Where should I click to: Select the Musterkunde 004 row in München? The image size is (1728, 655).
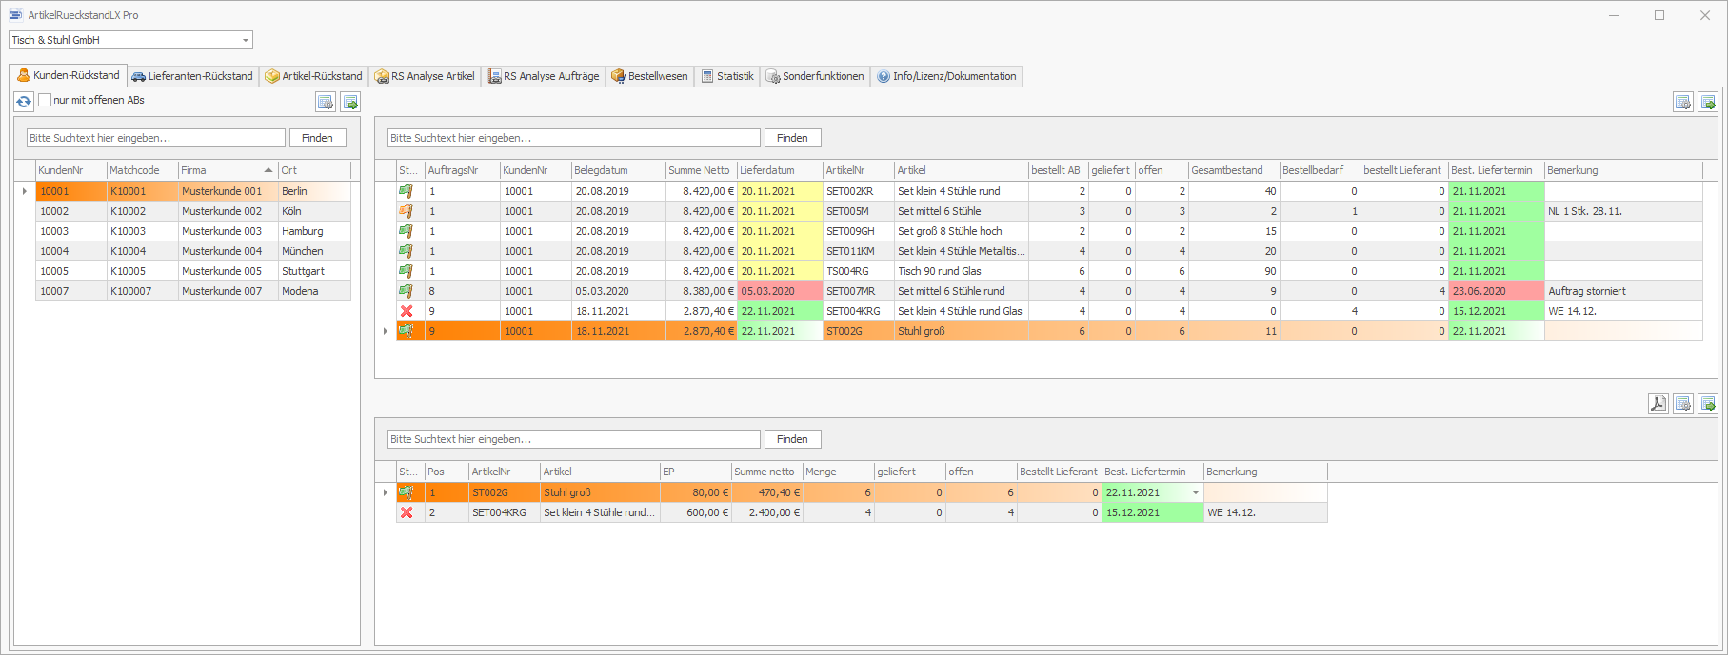[221, 251]
